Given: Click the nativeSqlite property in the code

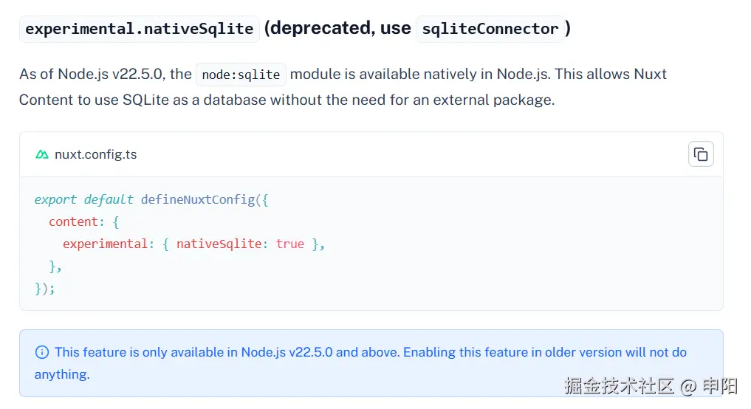Looking at the screenshot, I should point(219,244).
